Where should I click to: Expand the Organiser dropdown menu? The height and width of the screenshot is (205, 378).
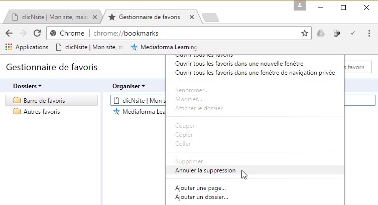129,86
